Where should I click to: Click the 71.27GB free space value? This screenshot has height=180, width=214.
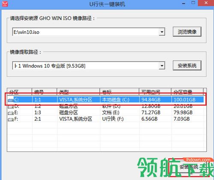151,113
